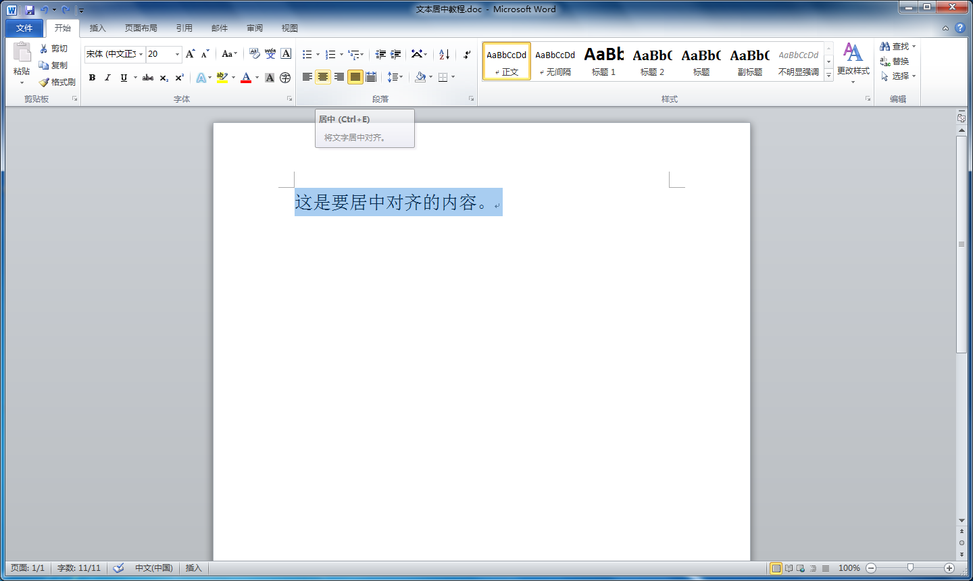Click the word count 字数: 11/11
This screenshot has height=581, width=973.
(x=79, y=568)
